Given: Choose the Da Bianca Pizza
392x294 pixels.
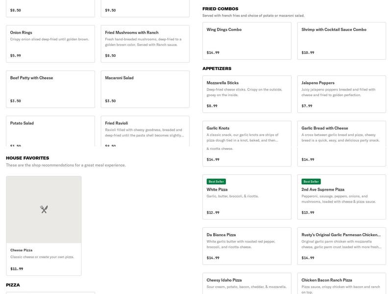Looking at the screenshot, I should point(246,246).
